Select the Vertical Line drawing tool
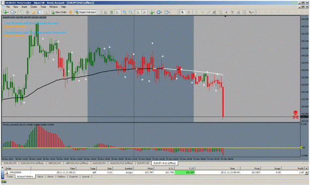Screen dimensions: 310x185 click(196, 12)
